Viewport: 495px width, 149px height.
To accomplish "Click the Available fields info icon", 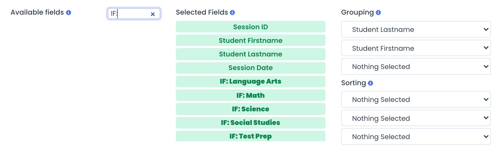I will click(x=69, y=13).
